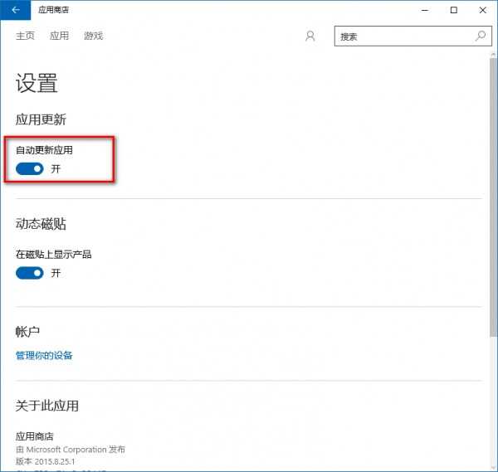The image size is (498, 472).
Task: Open the user account profile icon
Action: coord(310,36)
